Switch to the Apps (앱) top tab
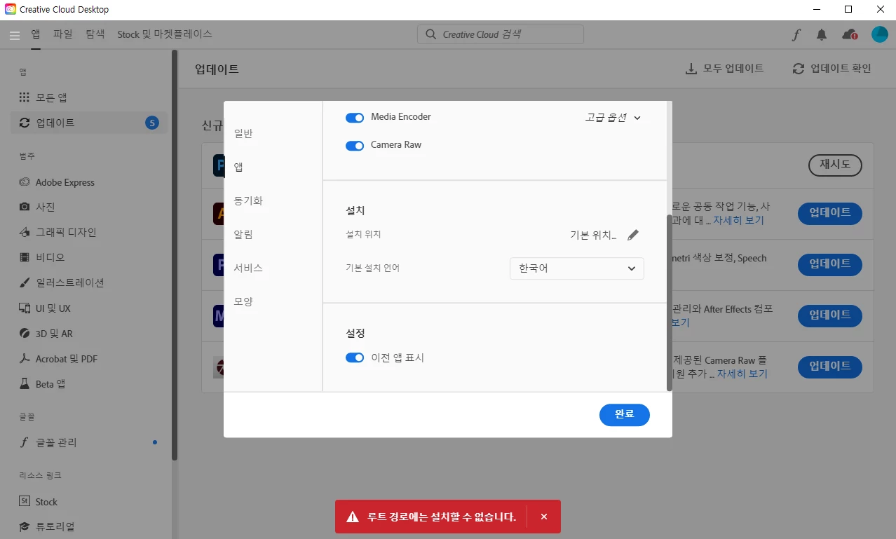Image resolution: width=896 pixels, height=539 pixels. pos(36,34)
